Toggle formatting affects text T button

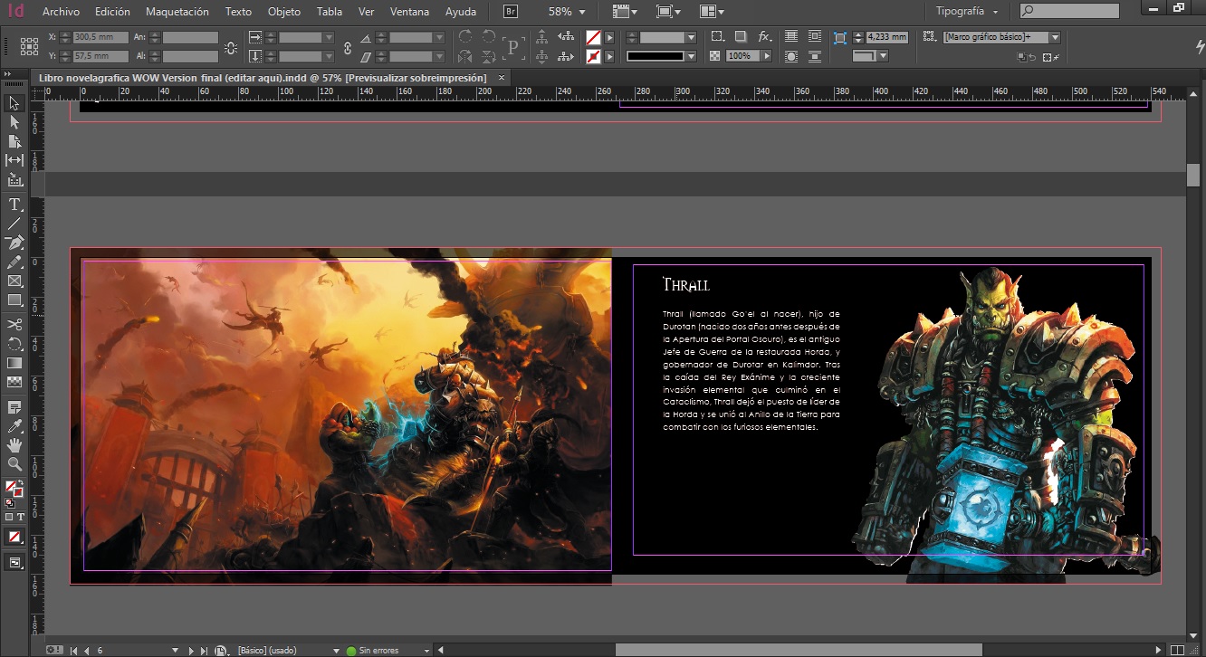point(23,517)
